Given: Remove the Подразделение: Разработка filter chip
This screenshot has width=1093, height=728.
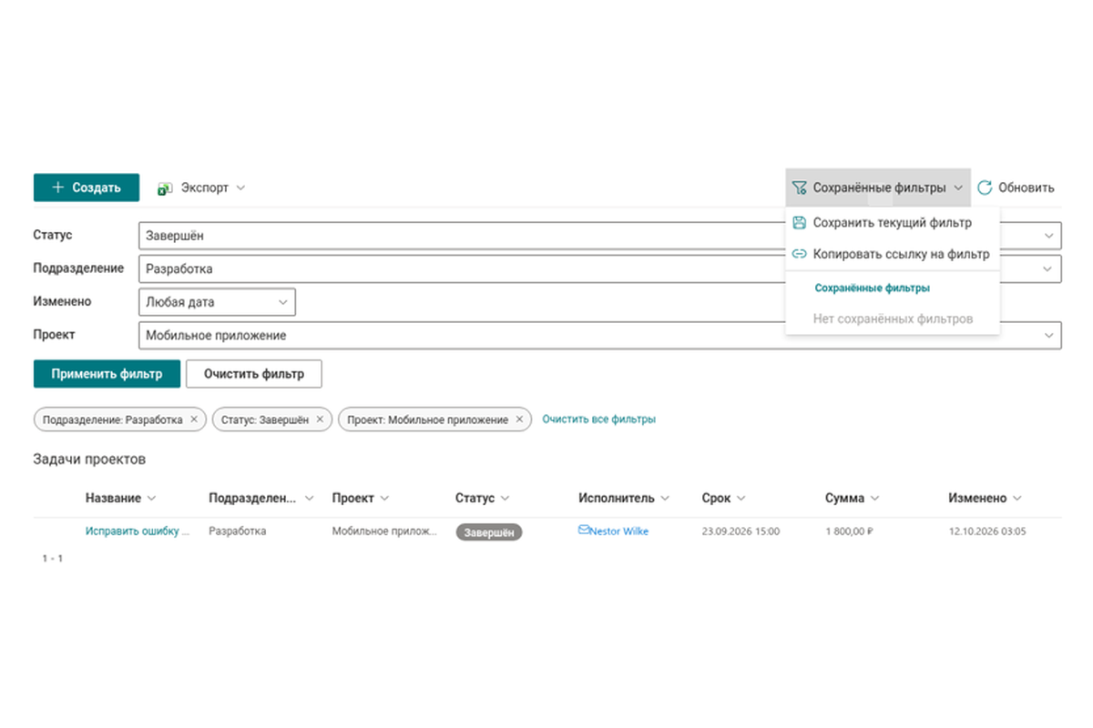Looking at the screenshot, I should click(193, 420).
